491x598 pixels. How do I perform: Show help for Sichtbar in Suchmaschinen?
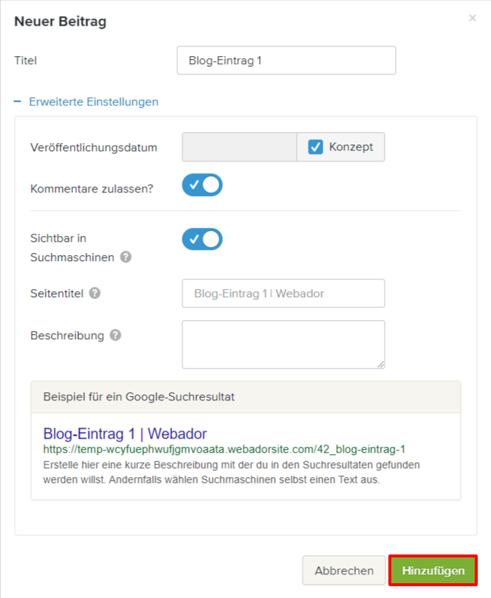click(126, 257)
